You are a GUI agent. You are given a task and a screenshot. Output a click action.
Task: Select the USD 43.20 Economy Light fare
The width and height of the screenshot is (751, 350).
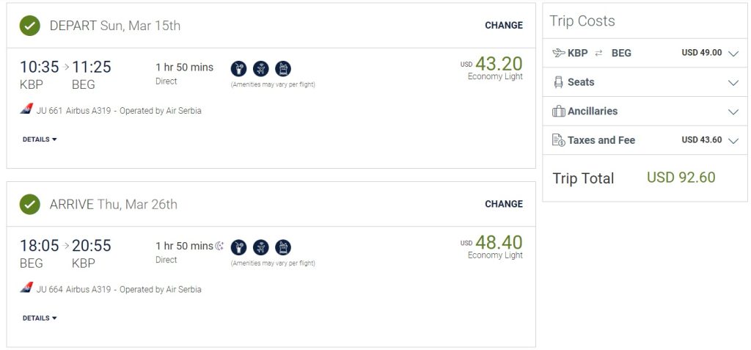498,65
